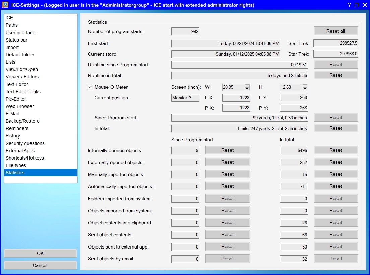
Task: Reset Mouse-O-Meter distance since program start
Action: [x=335, y=117]
